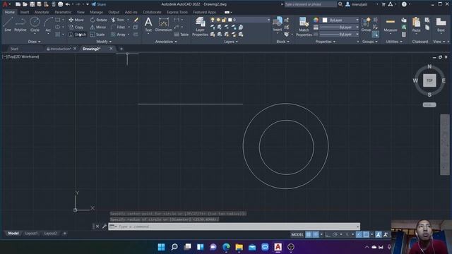Select the Polyline tool
The image size is (452, 254).
click(x=20, y=24)
